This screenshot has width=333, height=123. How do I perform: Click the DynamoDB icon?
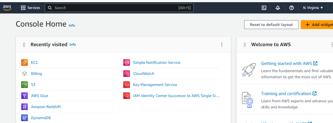click(x=25, y=118)
